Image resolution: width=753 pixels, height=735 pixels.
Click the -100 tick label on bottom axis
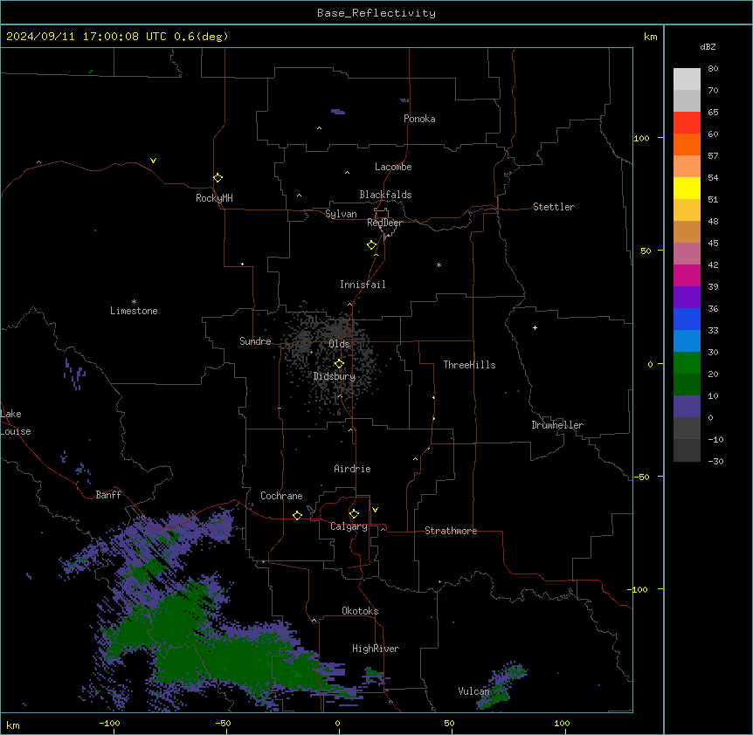click(109, 723)
